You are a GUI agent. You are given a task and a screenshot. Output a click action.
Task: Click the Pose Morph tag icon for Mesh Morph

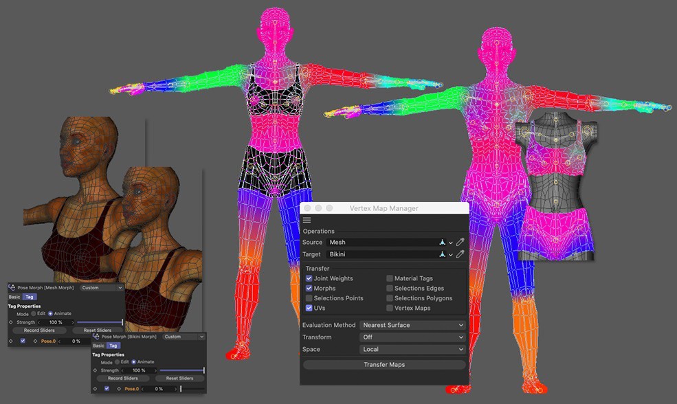coord(12,288)
